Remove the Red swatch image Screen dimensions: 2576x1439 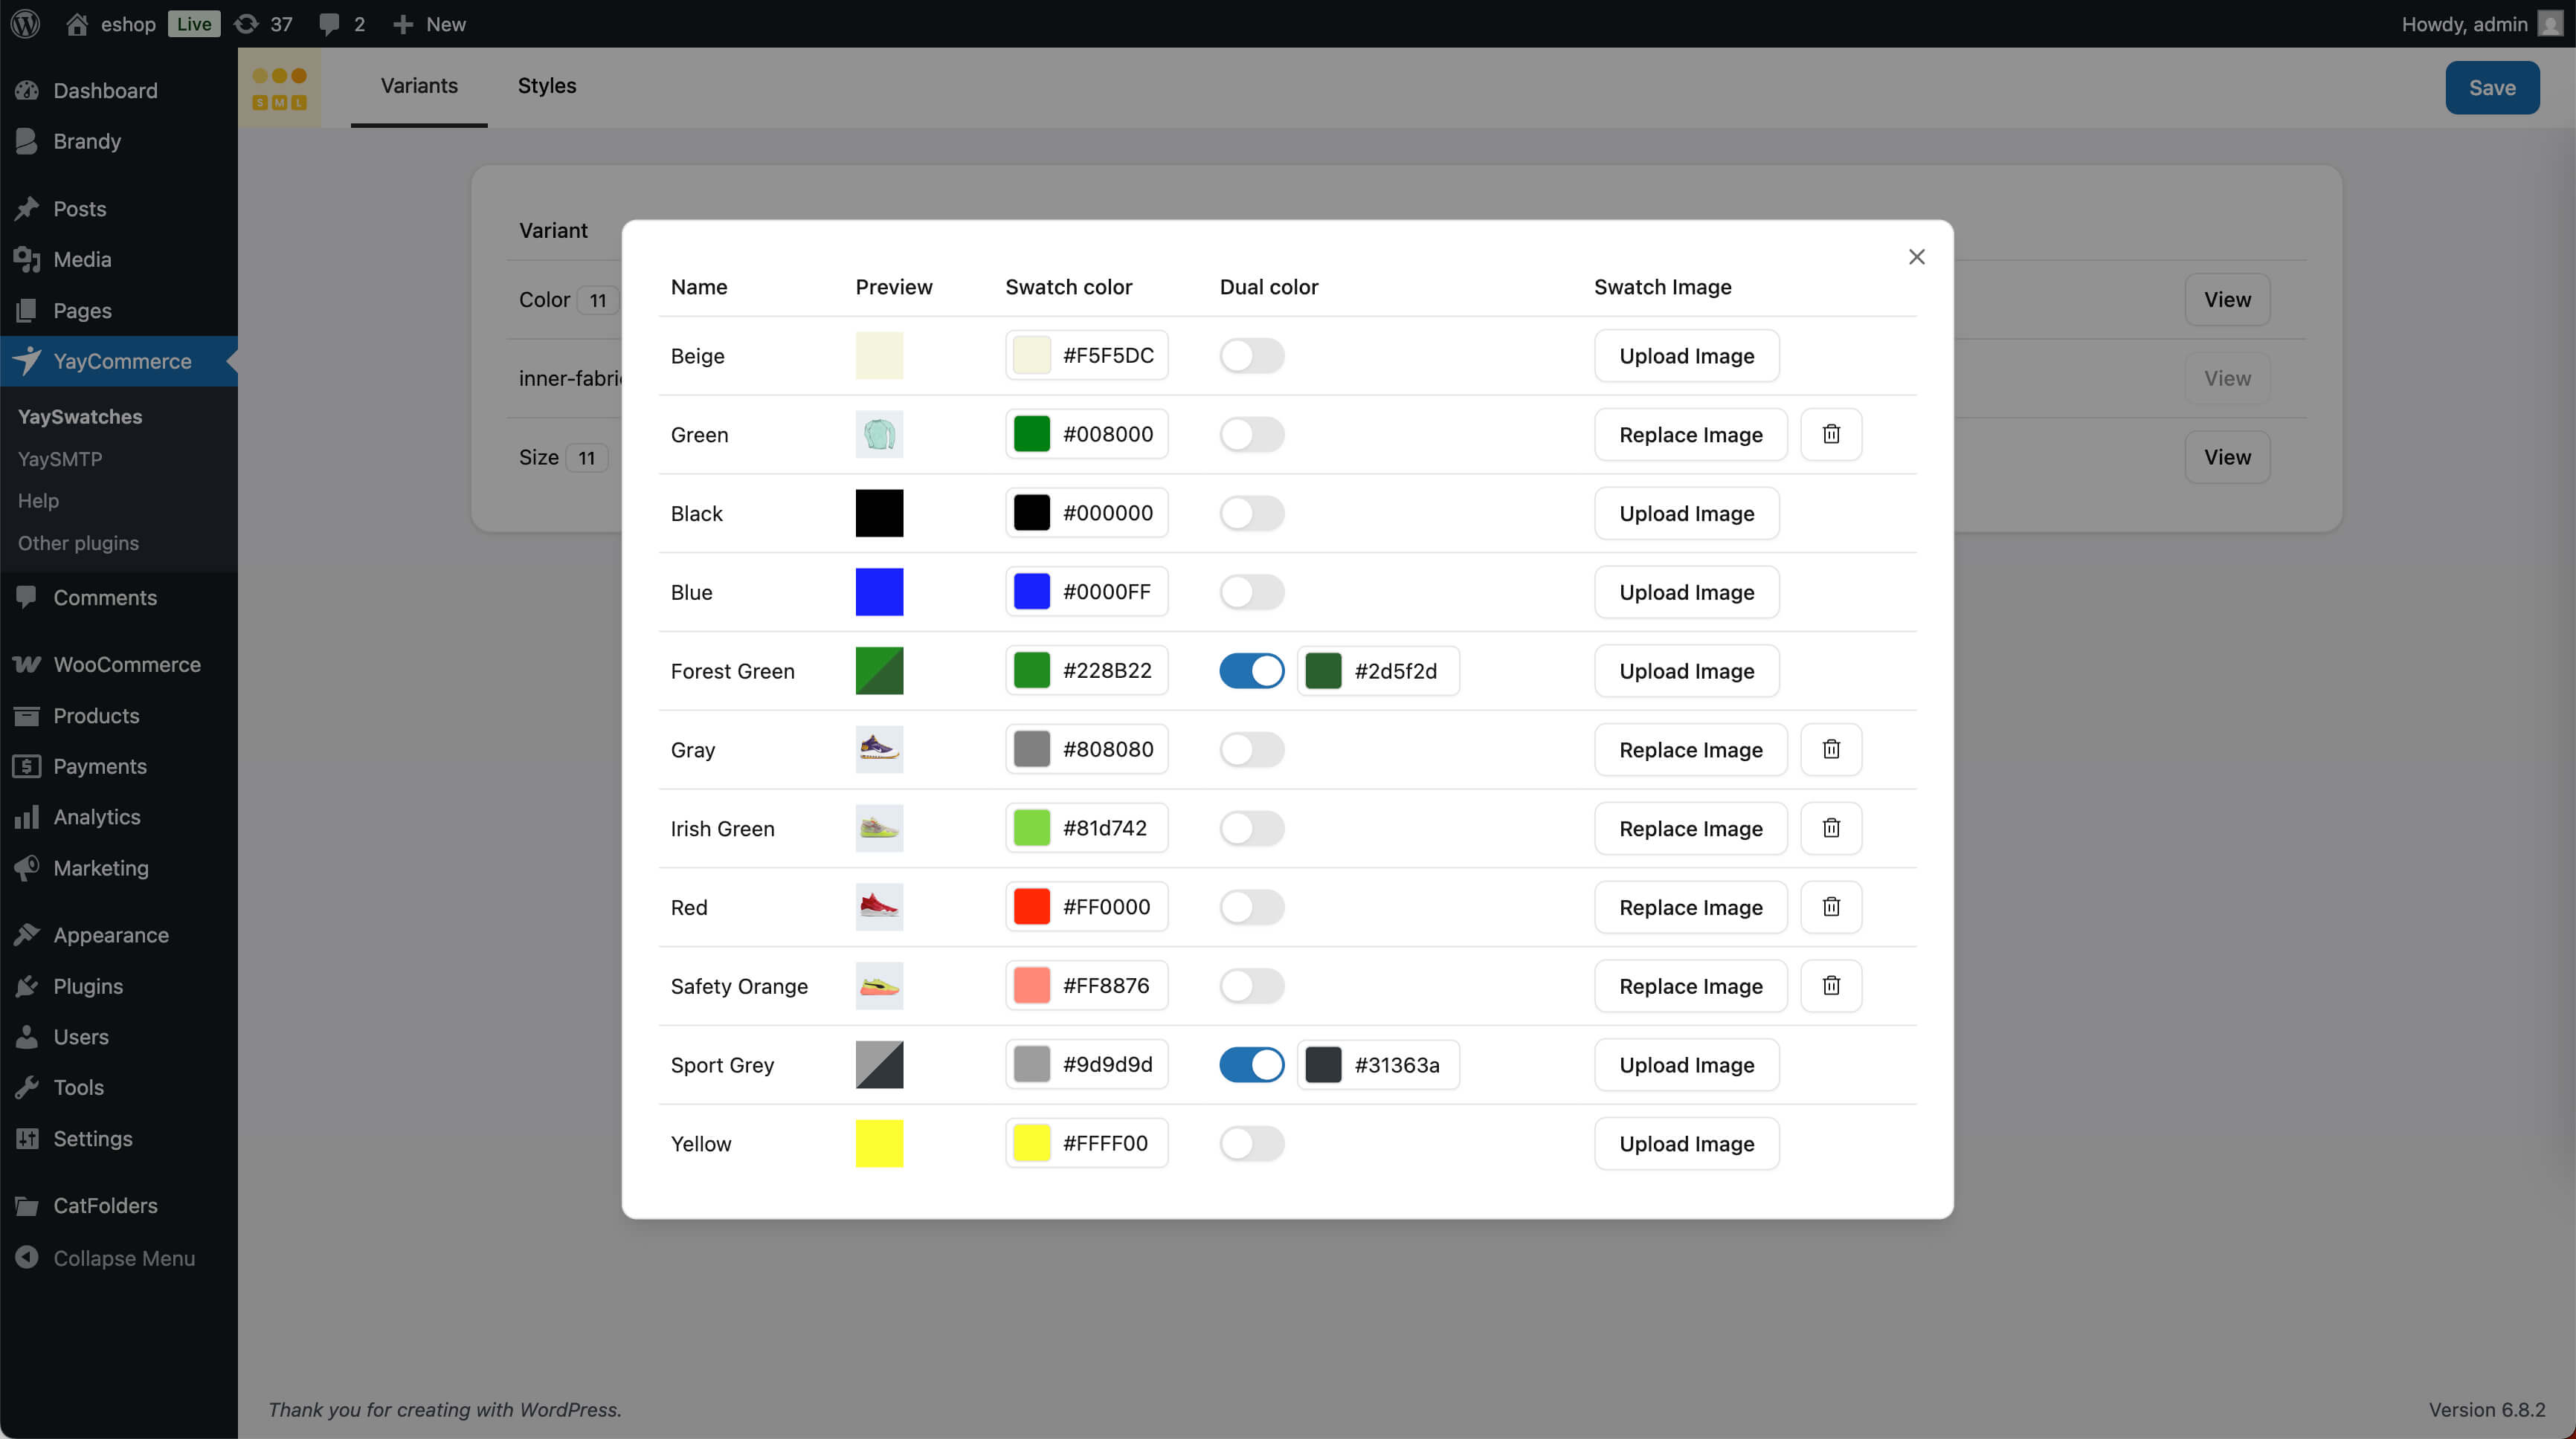1830,908
